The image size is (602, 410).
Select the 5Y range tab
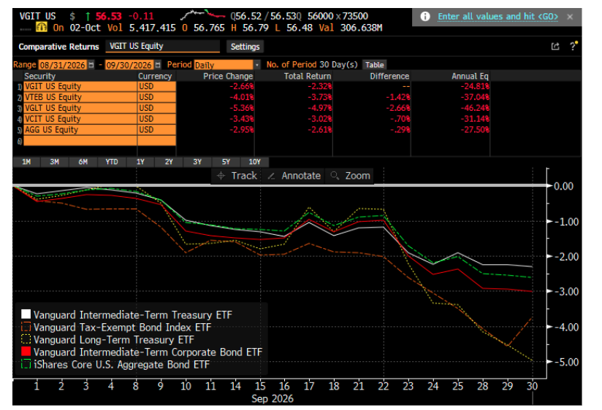[x=226, y=162]
